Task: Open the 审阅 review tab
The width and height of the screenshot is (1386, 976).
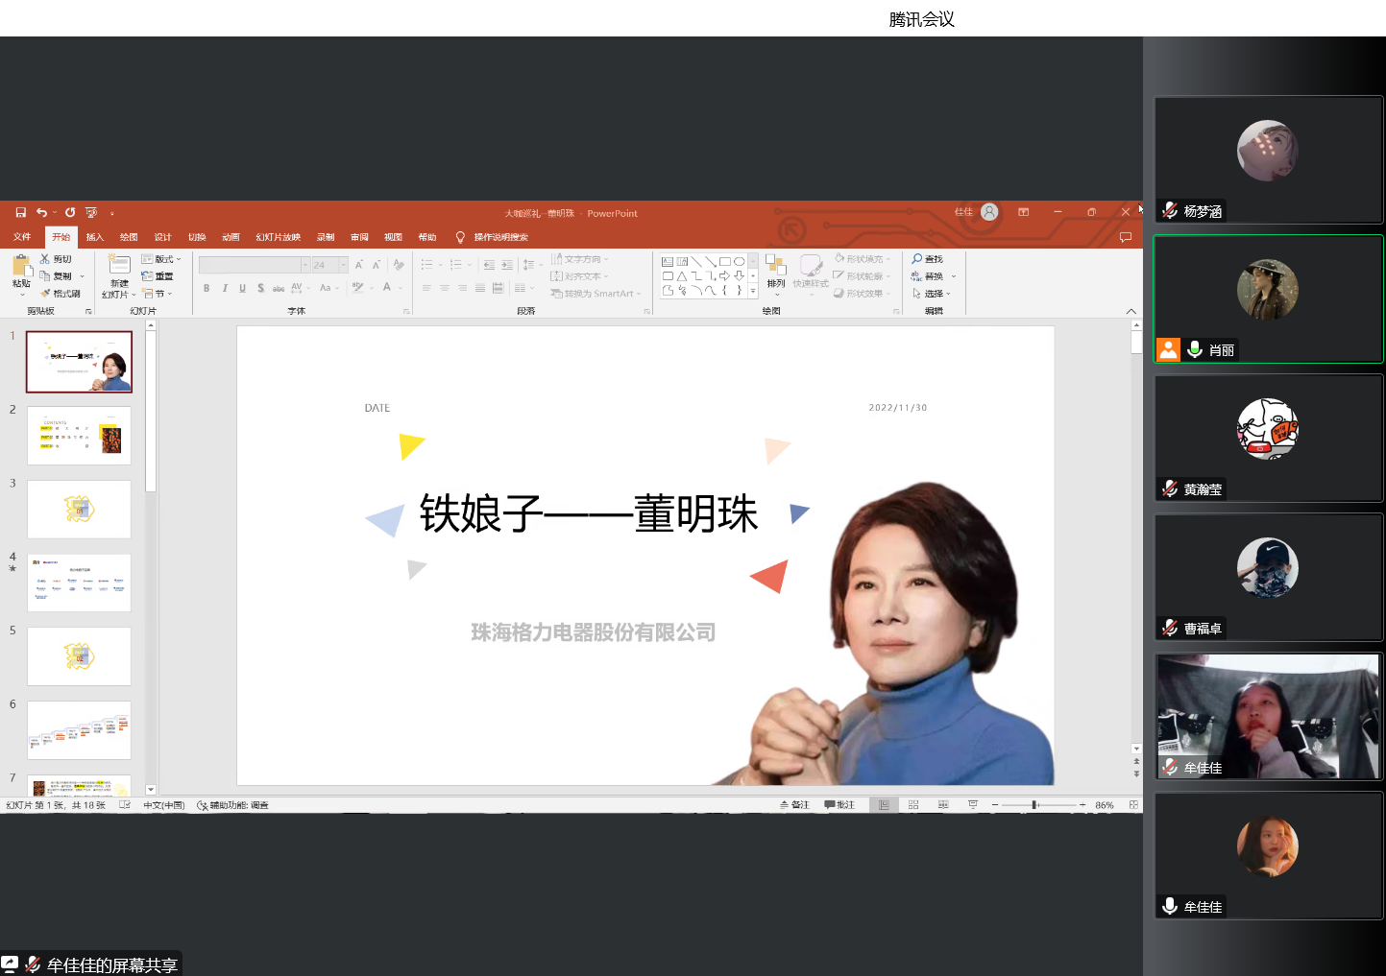Action: coord(359,237)
